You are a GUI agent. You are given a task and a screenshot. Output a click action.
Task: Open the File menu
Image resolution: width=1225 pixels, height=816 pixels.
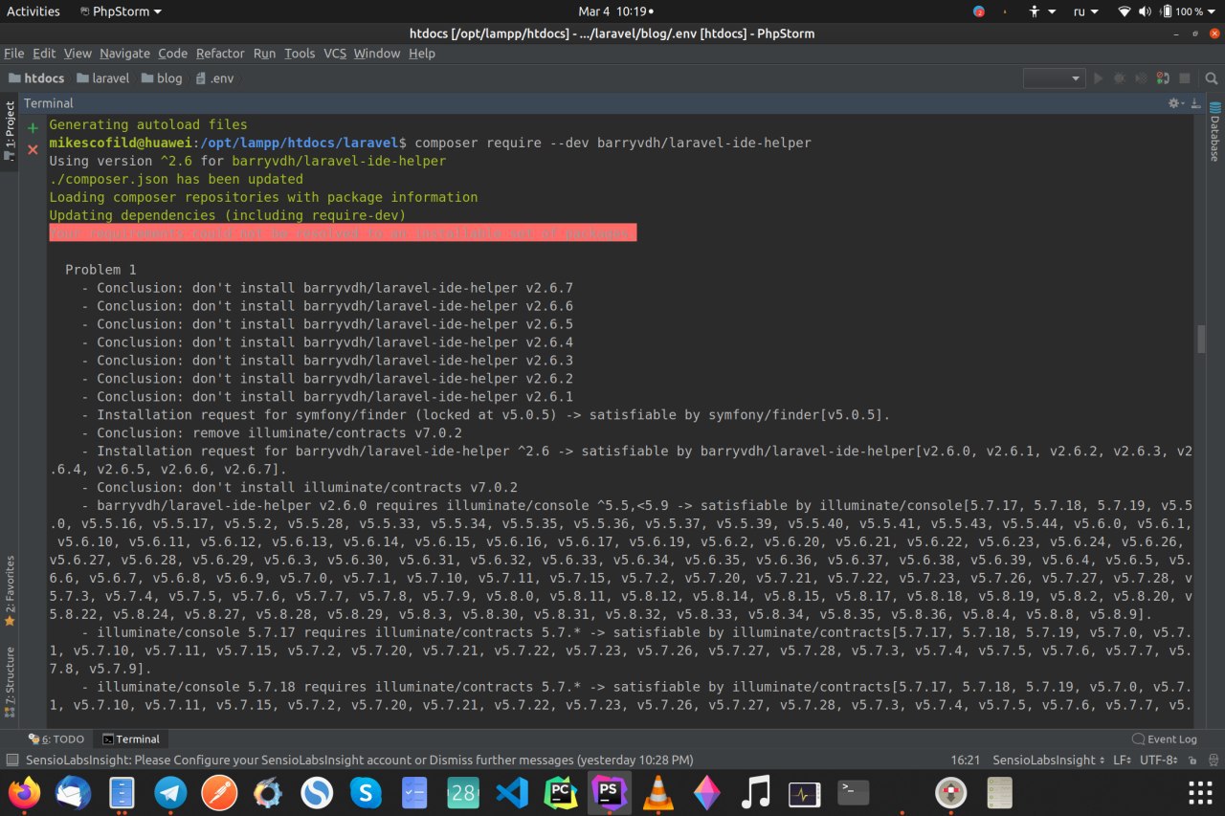tap(13, 54)
